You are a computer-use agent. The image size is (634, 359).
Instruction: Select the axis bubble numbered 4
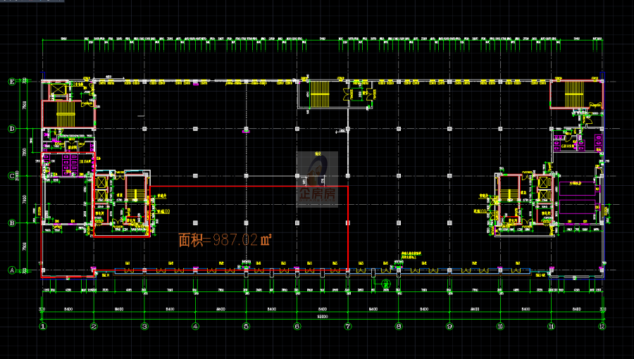click(195, 327)
